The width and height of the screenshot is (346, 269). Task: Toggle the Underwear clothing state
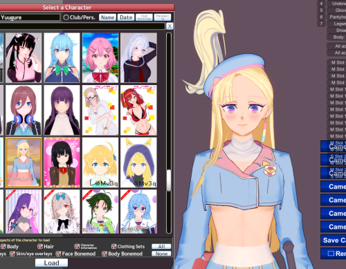click(x=336, y=3)
